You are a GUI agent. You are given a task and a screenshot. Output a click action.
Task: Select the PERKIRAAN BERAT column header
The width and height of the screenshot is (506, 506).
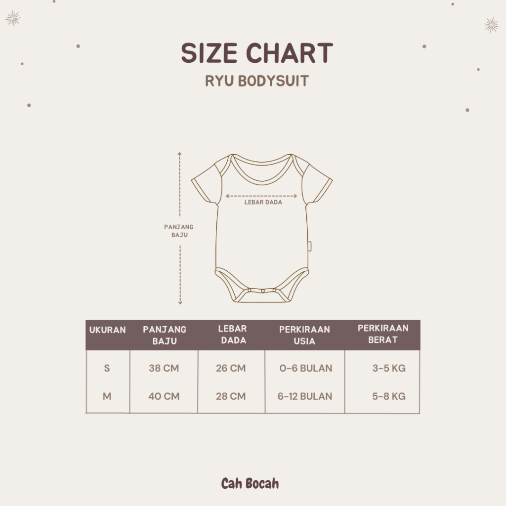point(383,334)
